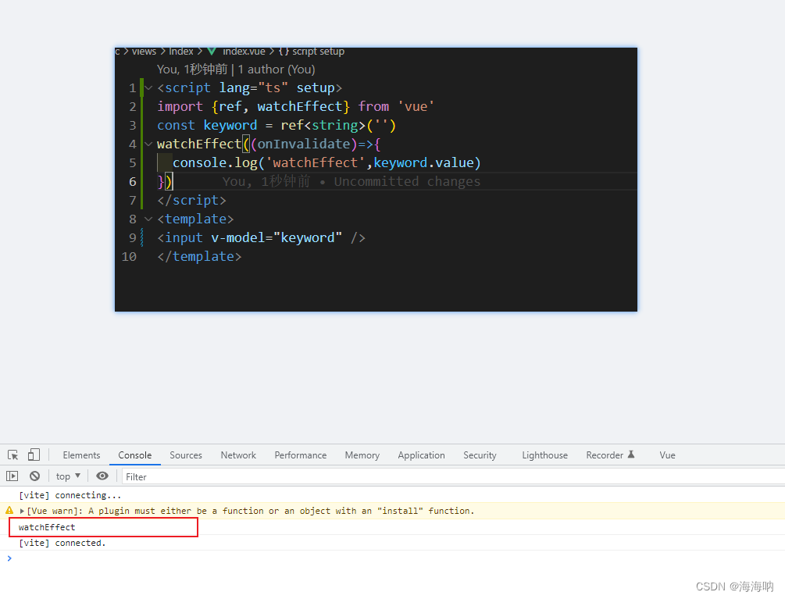Collapse the watchEffect block fold chevron
The height and width of the screenshot is (599, 785).
148,144
